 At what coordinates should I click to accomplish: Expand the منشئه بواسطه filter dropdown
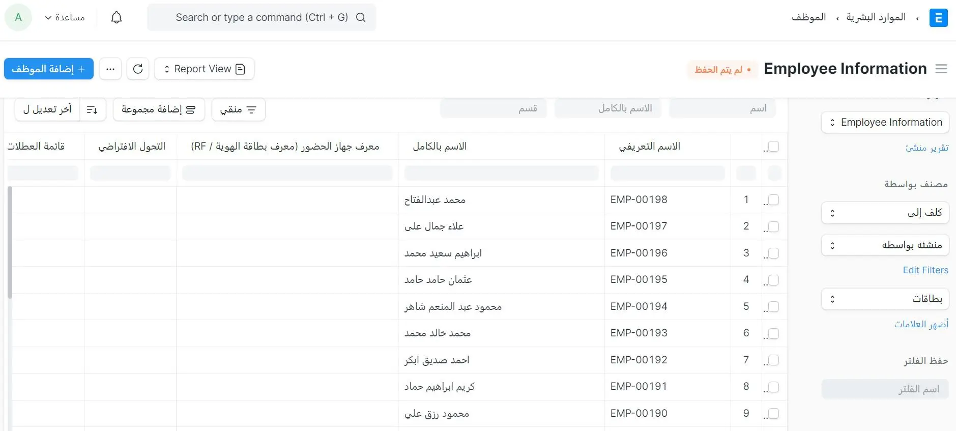pos(885,245)
